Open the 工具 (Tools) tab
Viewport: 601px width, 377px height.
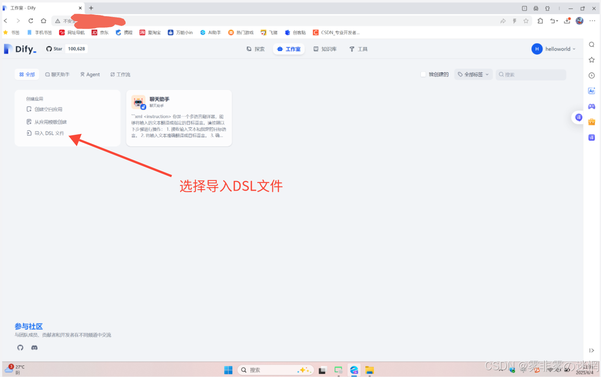coord(359,49)
